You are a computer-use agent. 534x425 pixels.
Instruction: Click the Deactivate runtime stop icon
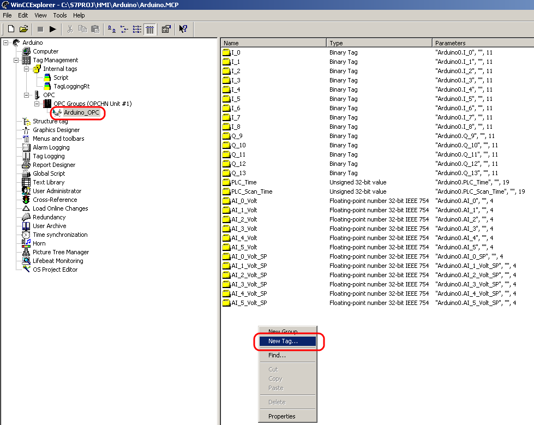(40, 29)
